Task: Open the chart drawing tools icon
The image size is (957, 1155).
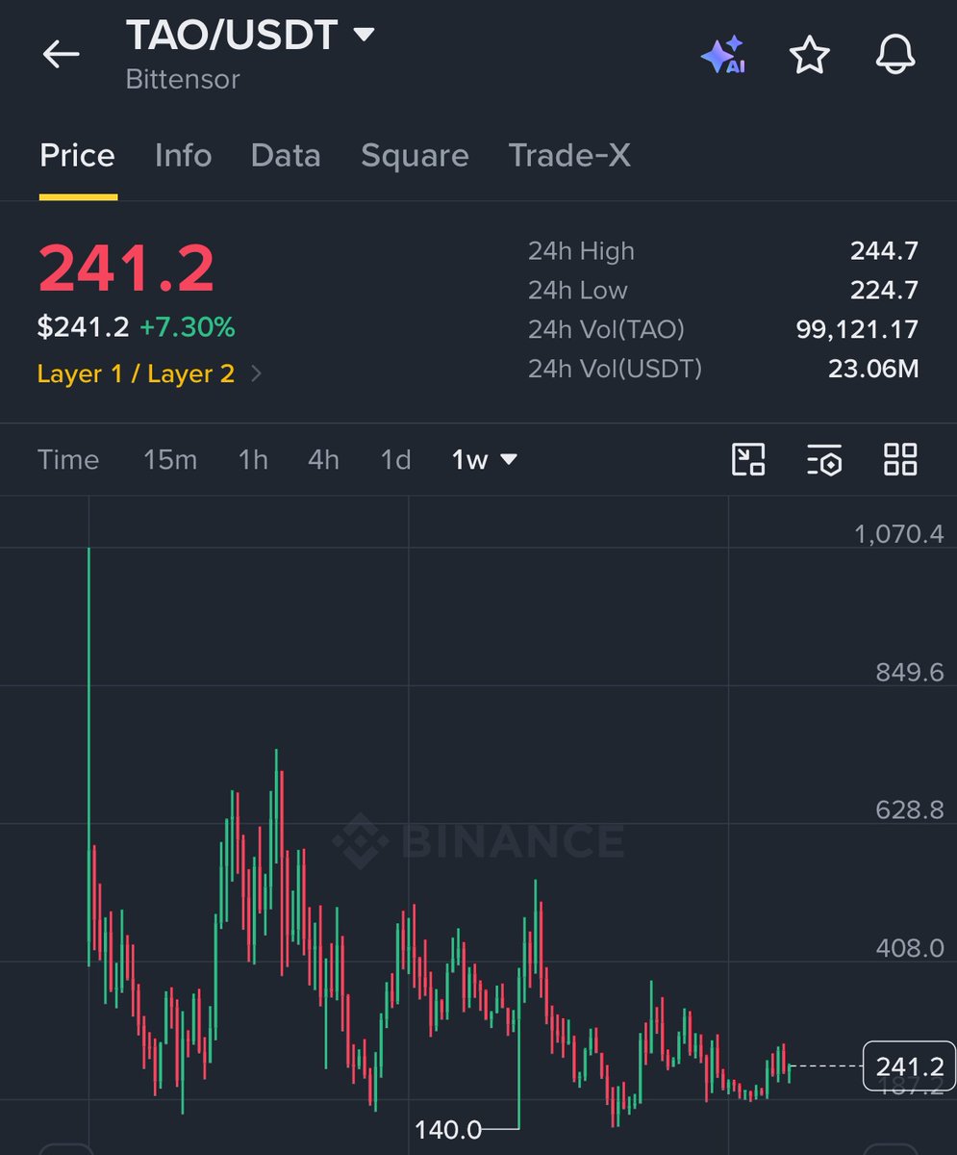Action: 747,459
